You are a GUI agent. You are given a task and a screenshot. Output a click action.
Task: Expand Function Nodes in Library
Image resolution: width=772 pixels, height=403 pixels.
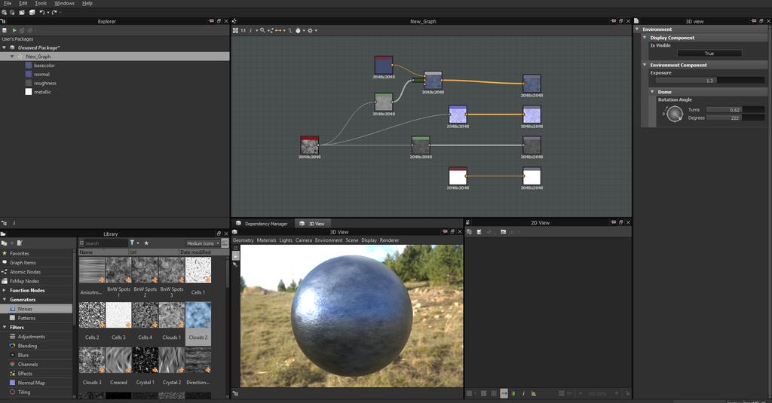click(5, 290)
